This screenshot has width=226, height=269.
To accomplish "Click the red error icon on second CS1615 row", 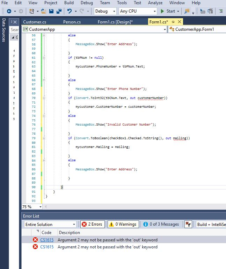I will (x=35, y=247).
